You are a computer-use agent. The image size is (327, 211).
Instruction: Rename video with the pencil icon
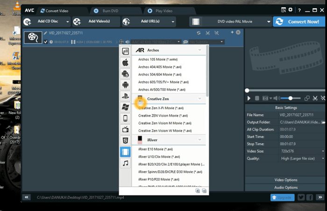pyautogui.click(x=45, y=33)
